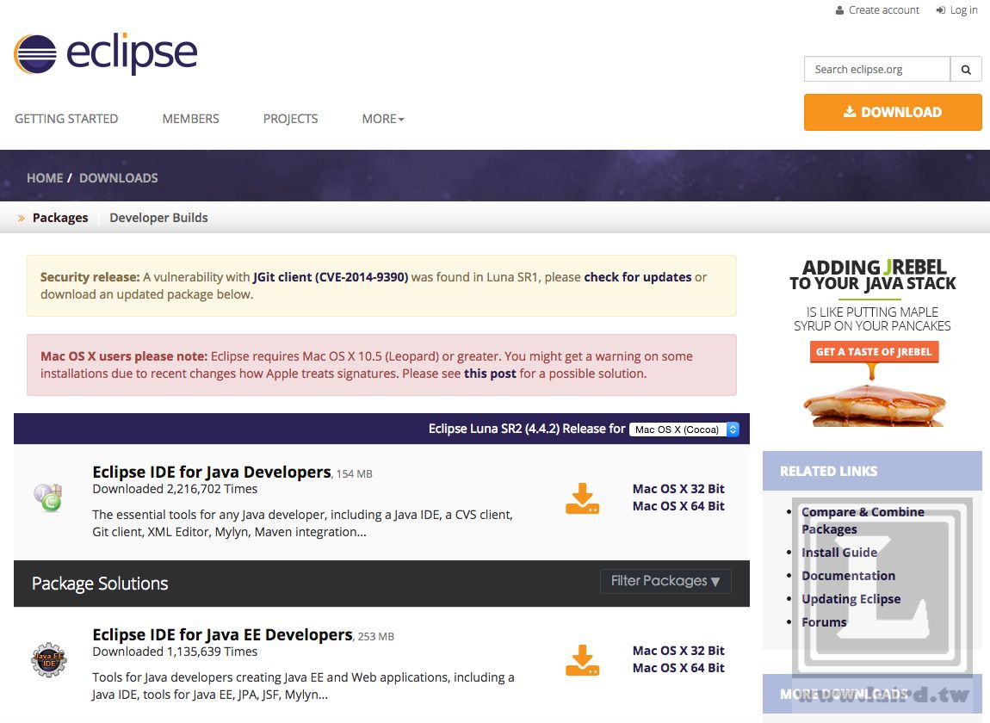This screenshot has width=990, height=723.
Task: Click the check for updates link
Action: coord(637,276)
